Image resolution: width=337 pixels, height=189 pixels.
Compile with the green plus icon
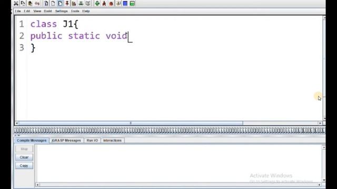[97, 3]
